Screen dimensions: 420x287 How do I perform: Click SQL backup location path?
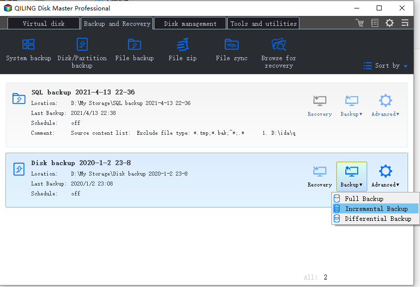[131, 103]
